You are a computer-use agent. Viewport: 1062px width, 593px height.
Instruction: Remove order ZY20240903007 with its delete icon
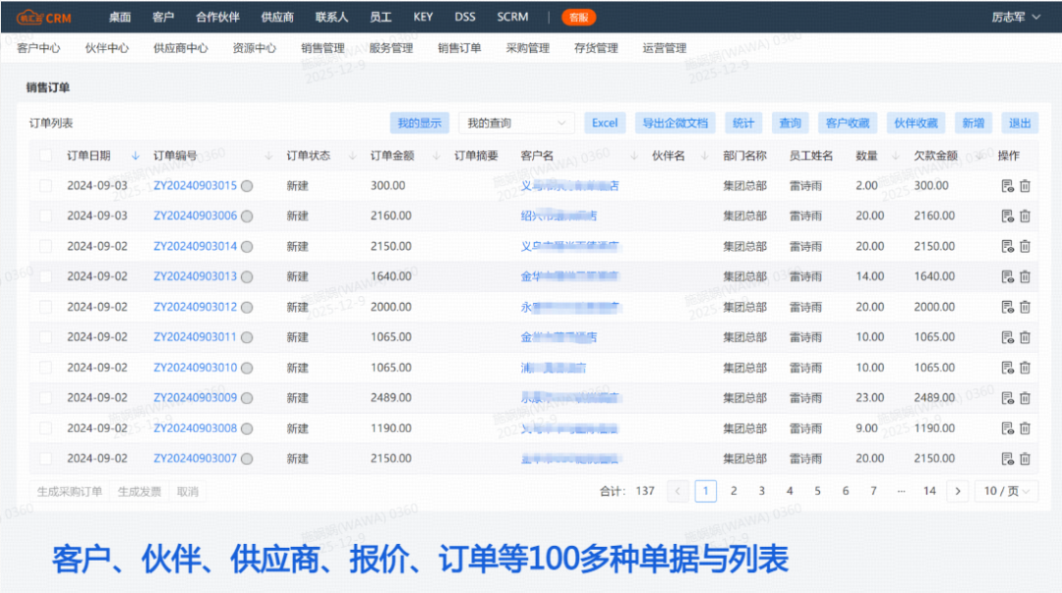[1024, 458]
